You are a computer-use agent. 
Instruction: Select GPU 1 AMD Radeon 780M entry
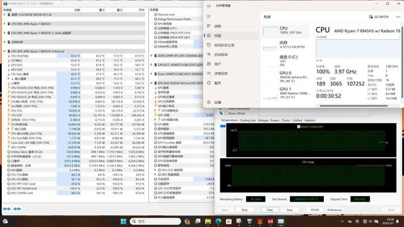coord(286,93)
